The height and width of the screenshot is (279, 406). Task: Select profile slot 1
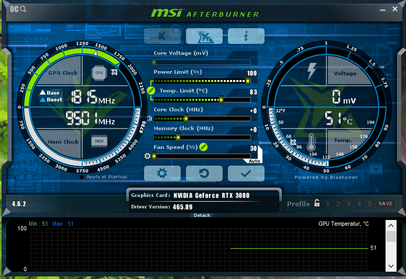pyautogui.click(x=327, y=204)
